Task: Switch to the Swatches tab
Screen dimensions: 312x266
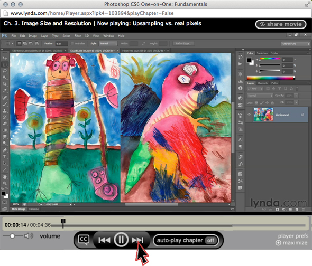Action: point(262,53)
